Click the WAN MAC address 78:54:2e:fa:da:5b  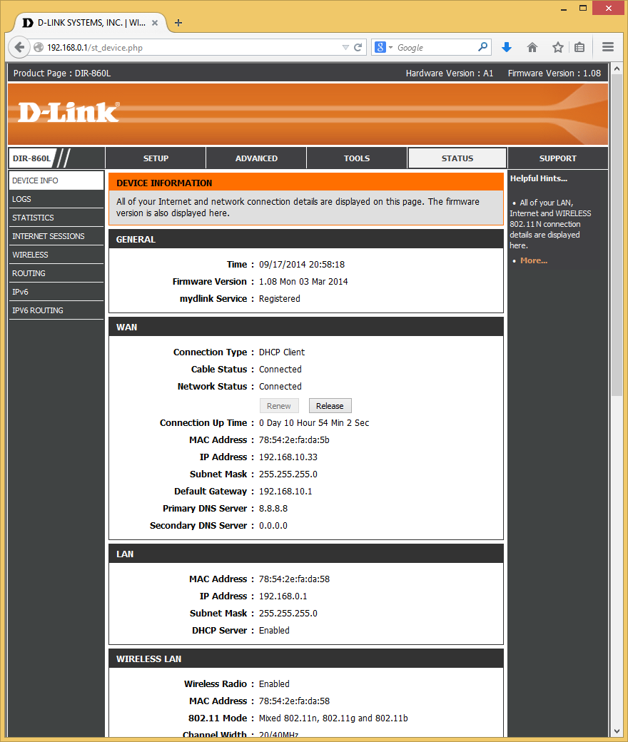tap(294, 439)
